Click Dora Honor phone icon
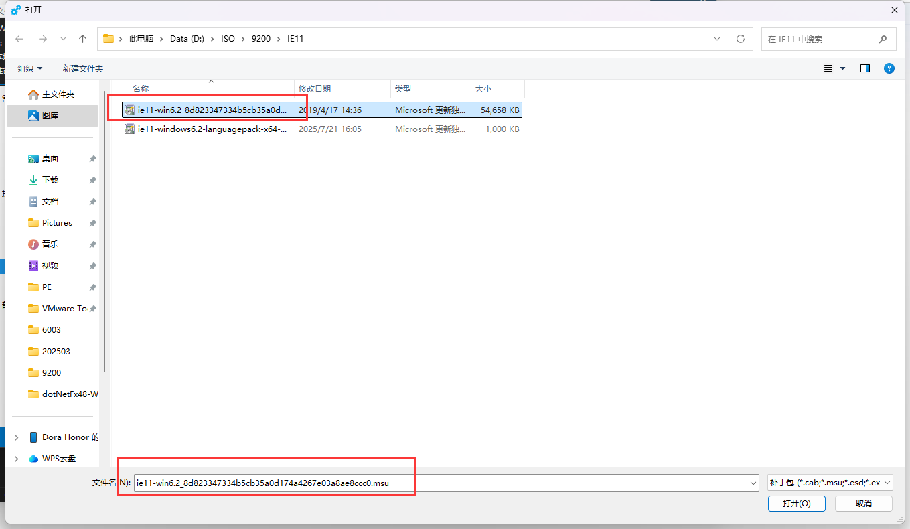Image resolution: width=910 pixels, height=529 pixels. point(33,437)
